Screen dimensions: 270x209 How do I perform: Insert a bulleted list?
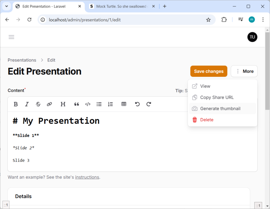[x=99, y=104]
